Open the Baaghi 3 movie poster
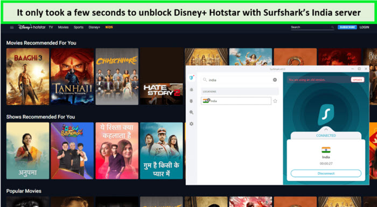 coord(27,76)
